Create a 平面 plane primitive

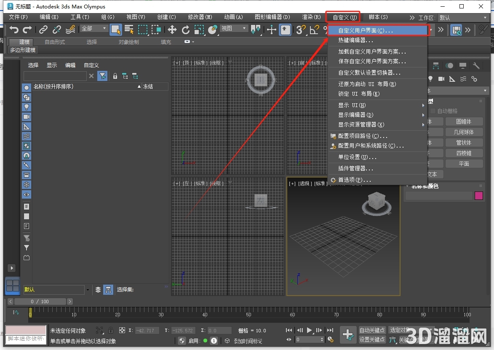464,164
